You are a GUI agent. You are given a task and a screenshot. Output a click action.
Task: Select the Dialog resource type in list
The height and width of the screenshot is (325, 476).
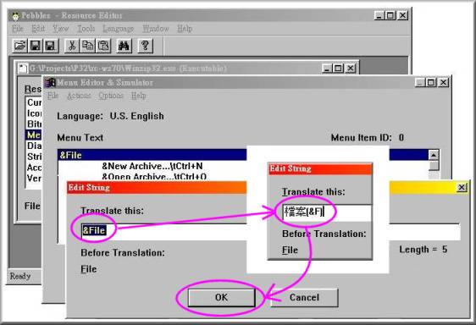click(34, 146)
